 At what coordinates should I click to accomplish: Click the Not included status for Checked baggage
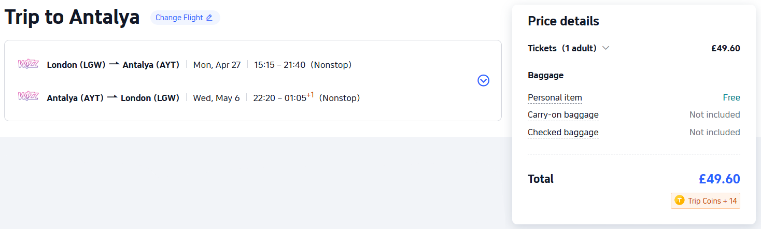click(x=714, y=132)
